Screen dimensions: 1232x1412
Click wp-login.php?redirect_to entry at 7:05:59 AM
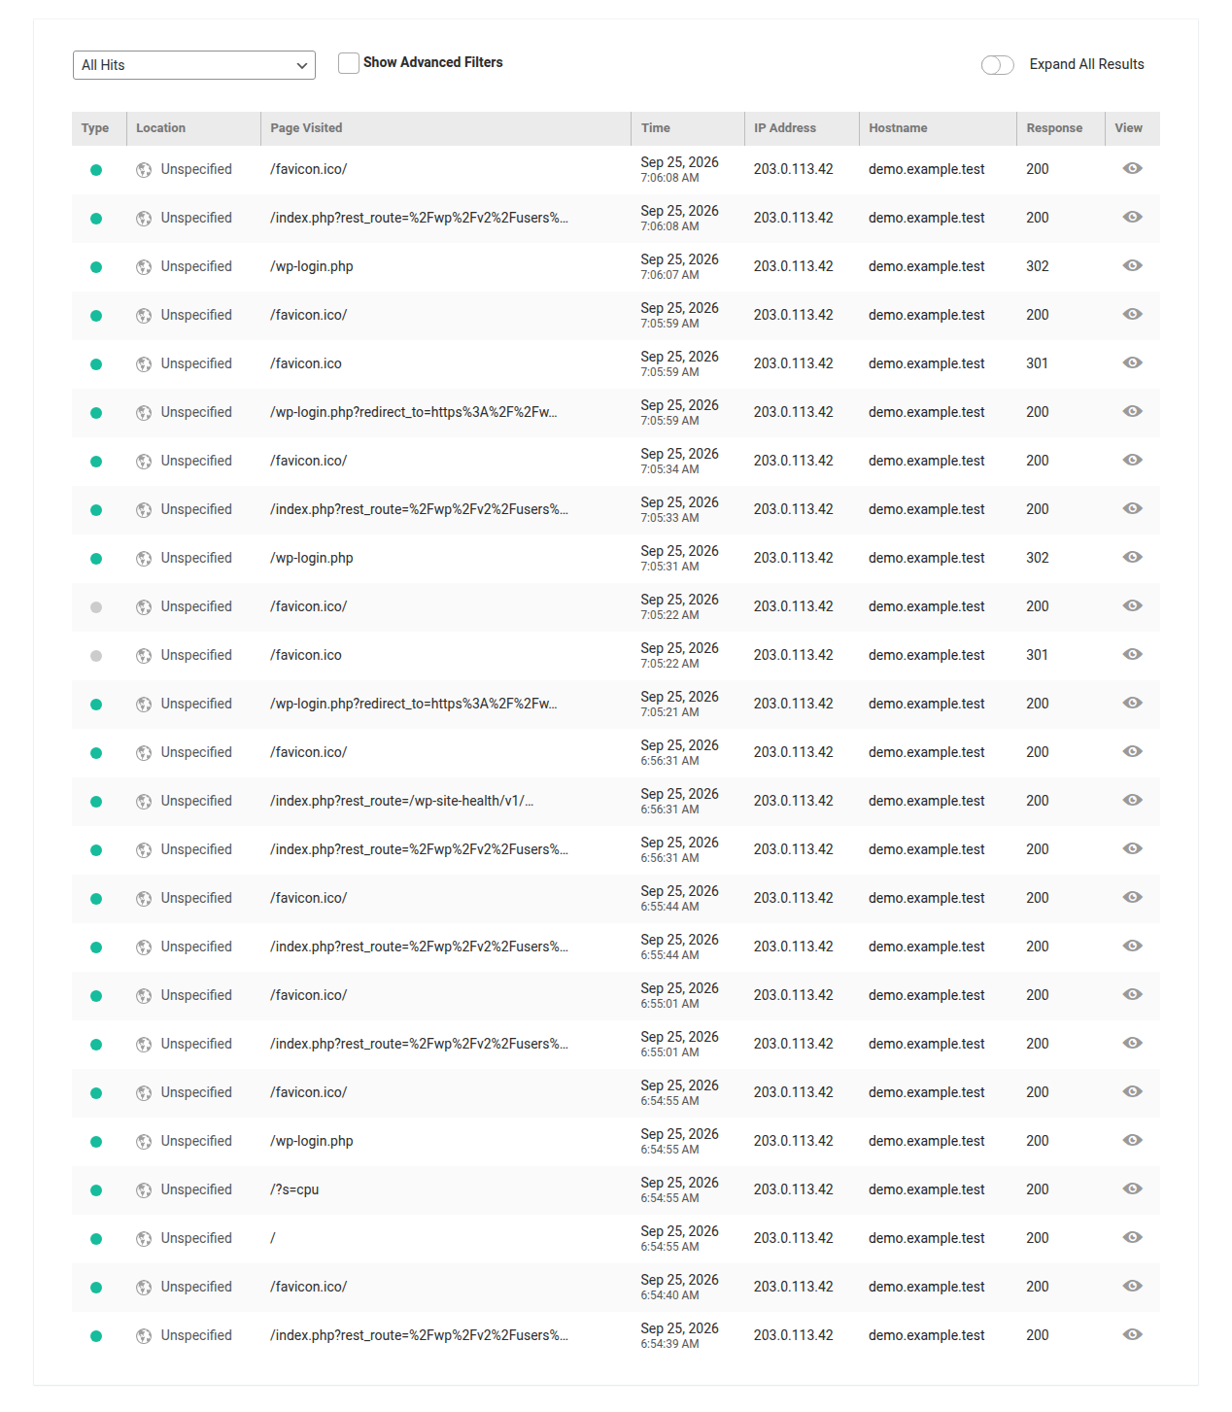click(x=414, y=412)
